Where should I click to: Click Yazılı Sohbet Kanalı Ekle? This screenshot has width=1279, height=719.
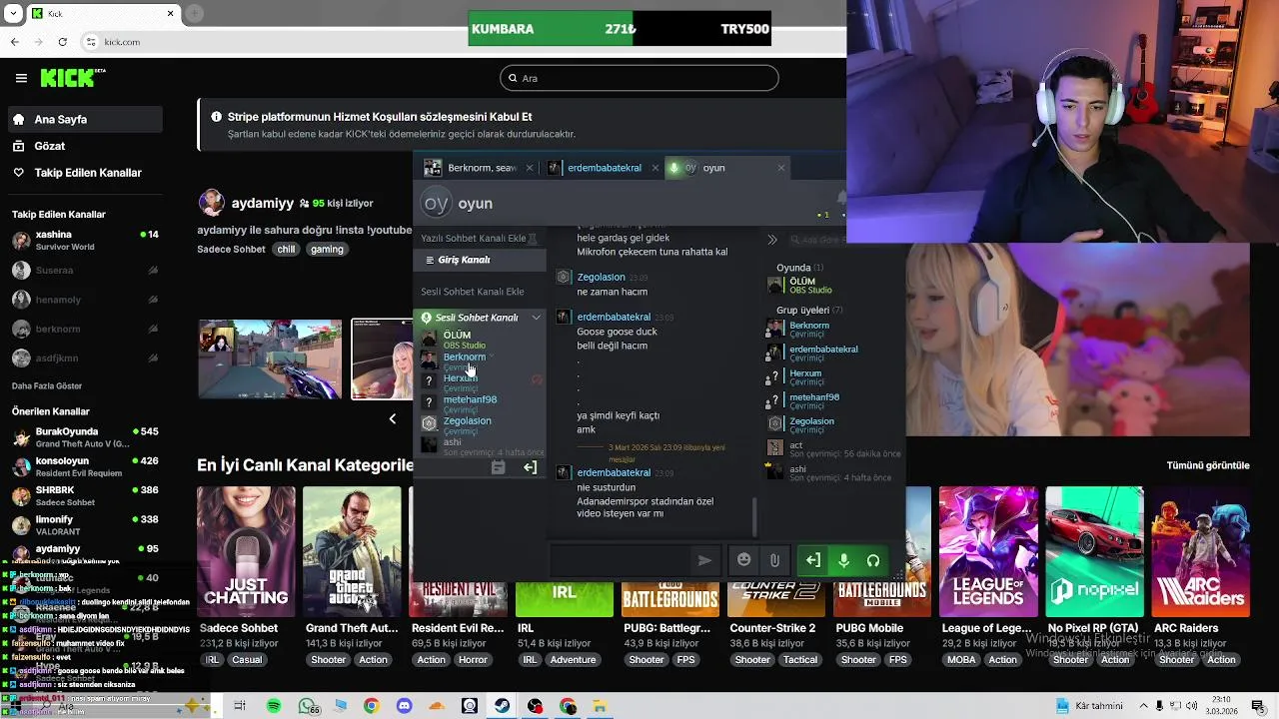[x=474, y=239]
